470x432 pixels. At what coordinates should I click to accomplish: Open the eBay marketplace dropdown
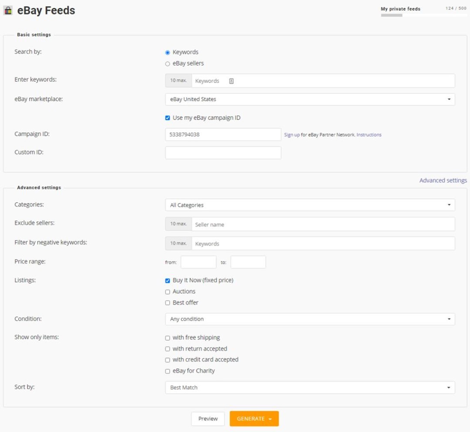310,99
